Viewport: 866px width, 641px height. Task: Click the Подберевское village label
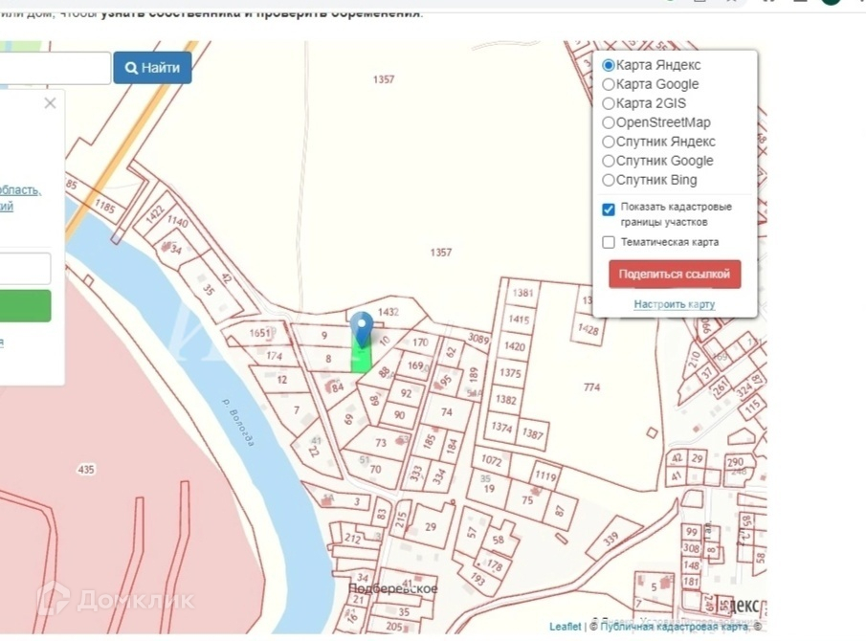coord(392,589)
